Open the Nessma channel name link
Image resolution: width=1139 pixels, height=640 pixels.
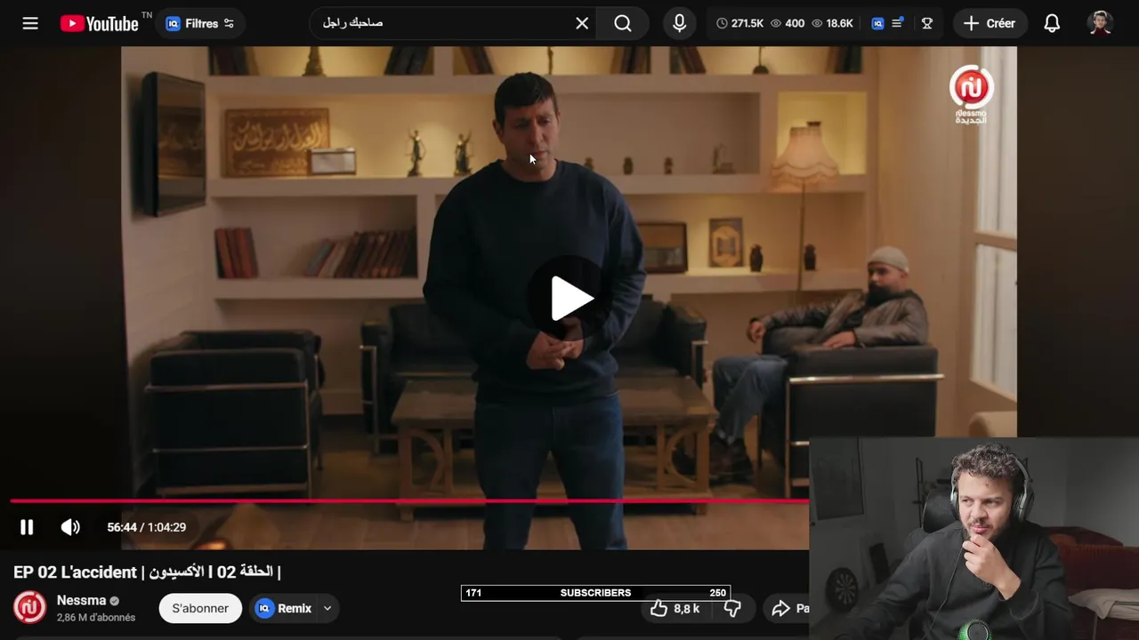81,600
